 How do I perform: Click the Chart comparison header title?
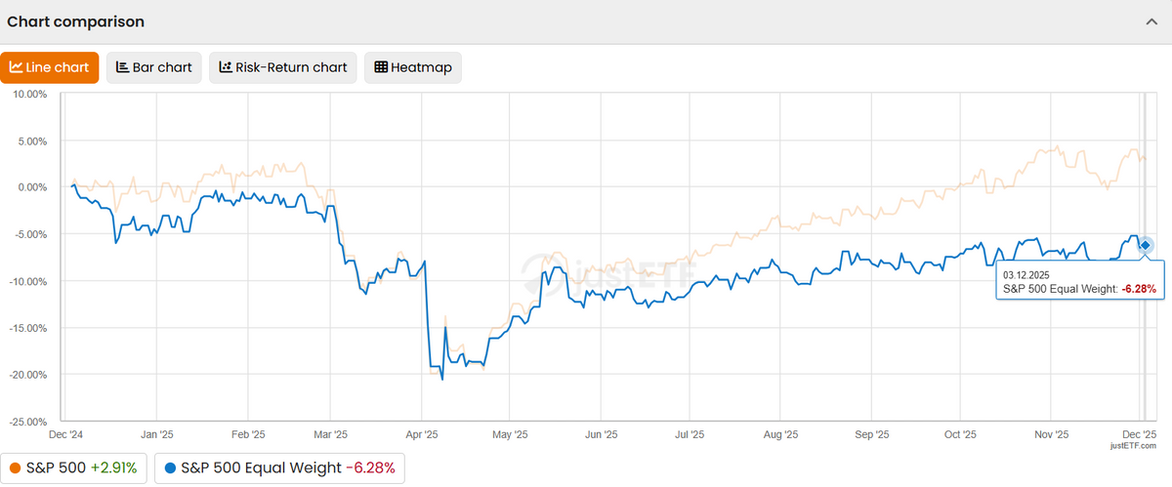pos(76,21)
